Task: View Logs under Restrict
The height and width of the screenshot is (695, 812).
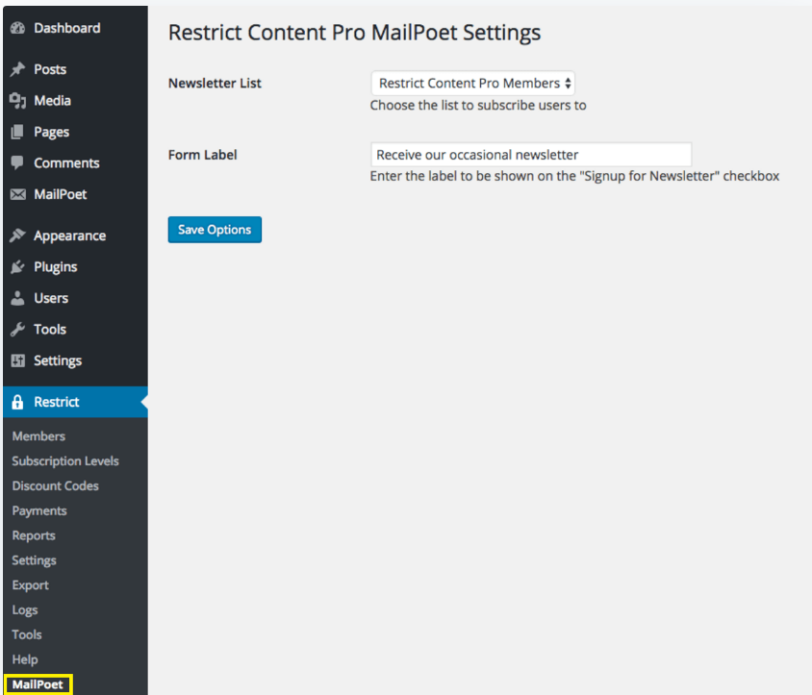Action: pos(25,610)
